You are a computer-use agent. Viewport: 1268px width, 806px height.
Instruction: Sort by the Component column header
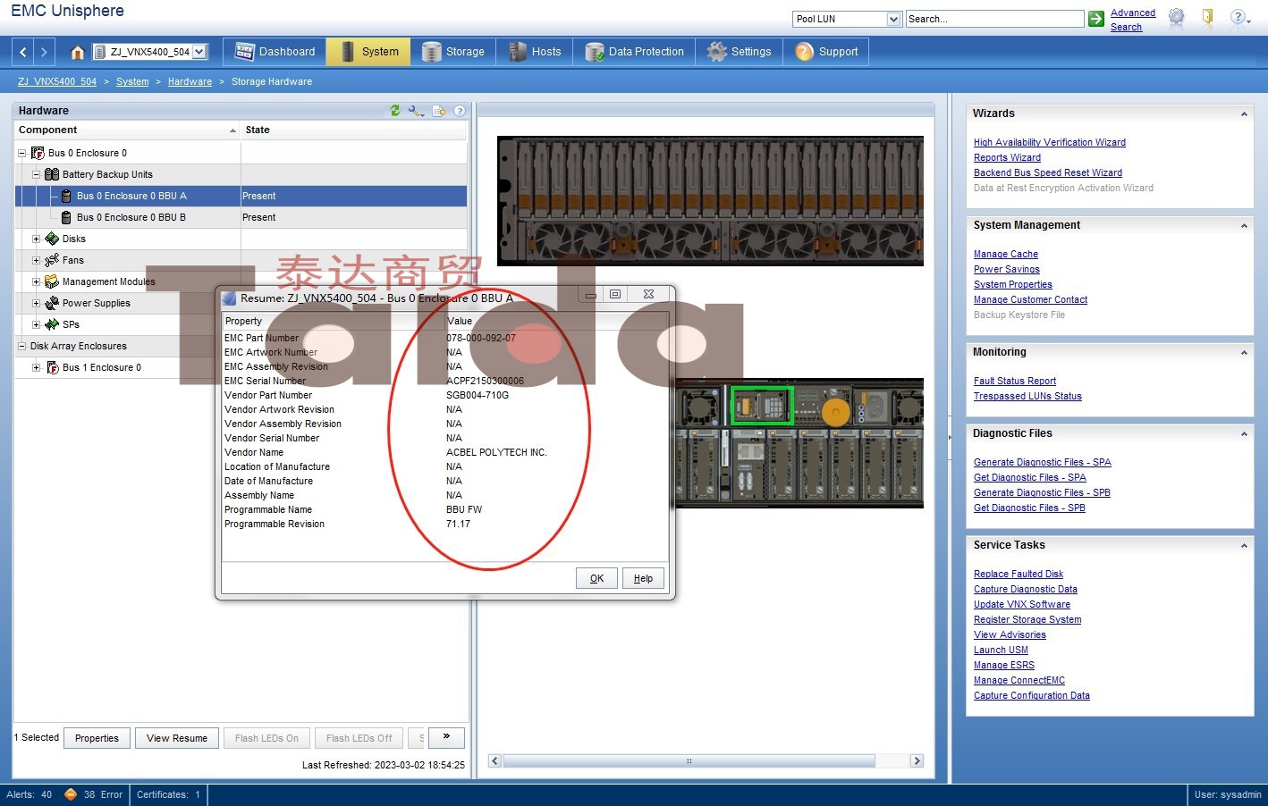coord(127,130)
